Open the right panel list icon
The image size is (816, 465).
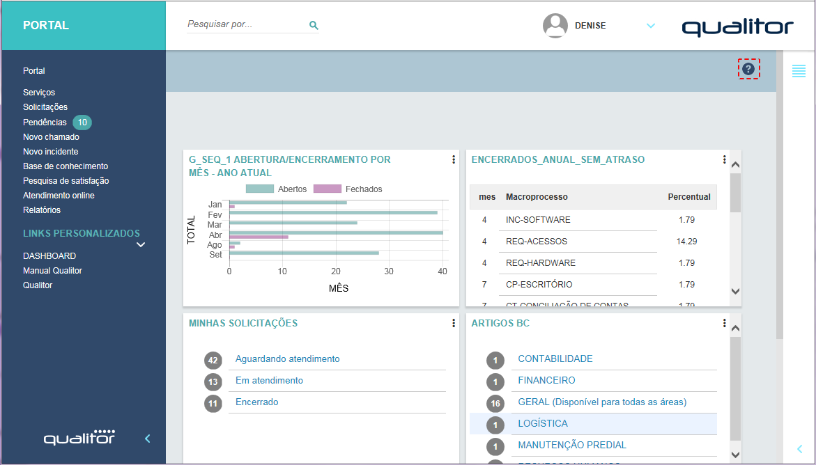pos(799,70)
